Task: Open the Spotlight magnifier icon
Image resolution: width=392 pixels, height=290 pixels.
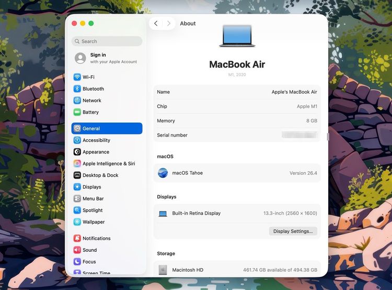Action: [x=77, y=210]
